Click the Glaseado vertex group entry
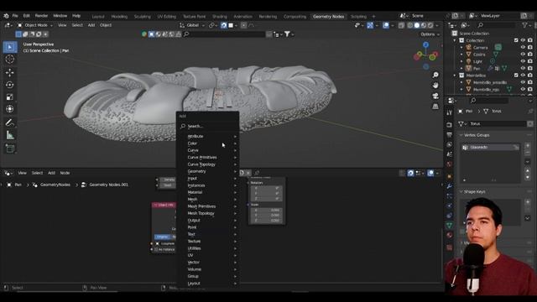 tap(490, 148)
